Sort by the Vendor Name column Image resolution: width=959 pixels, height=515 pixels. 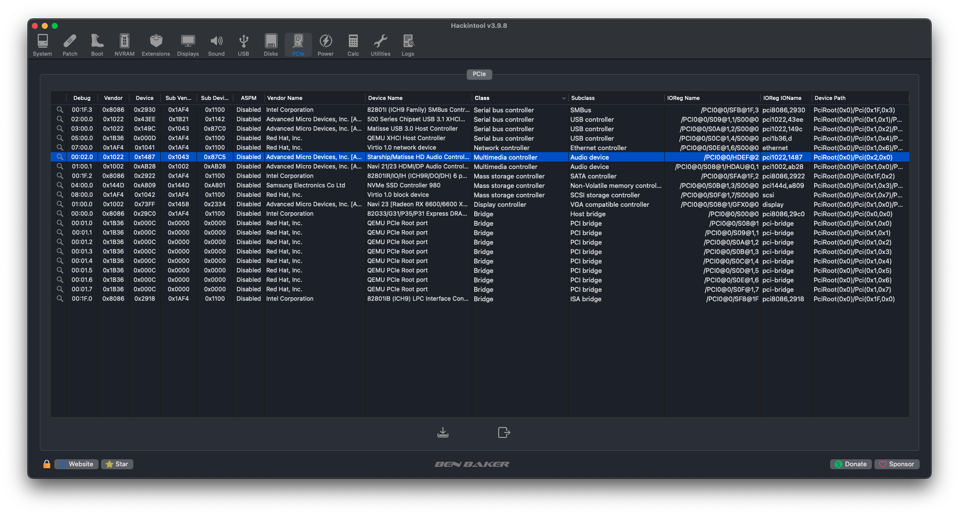[x=314, y=98]
